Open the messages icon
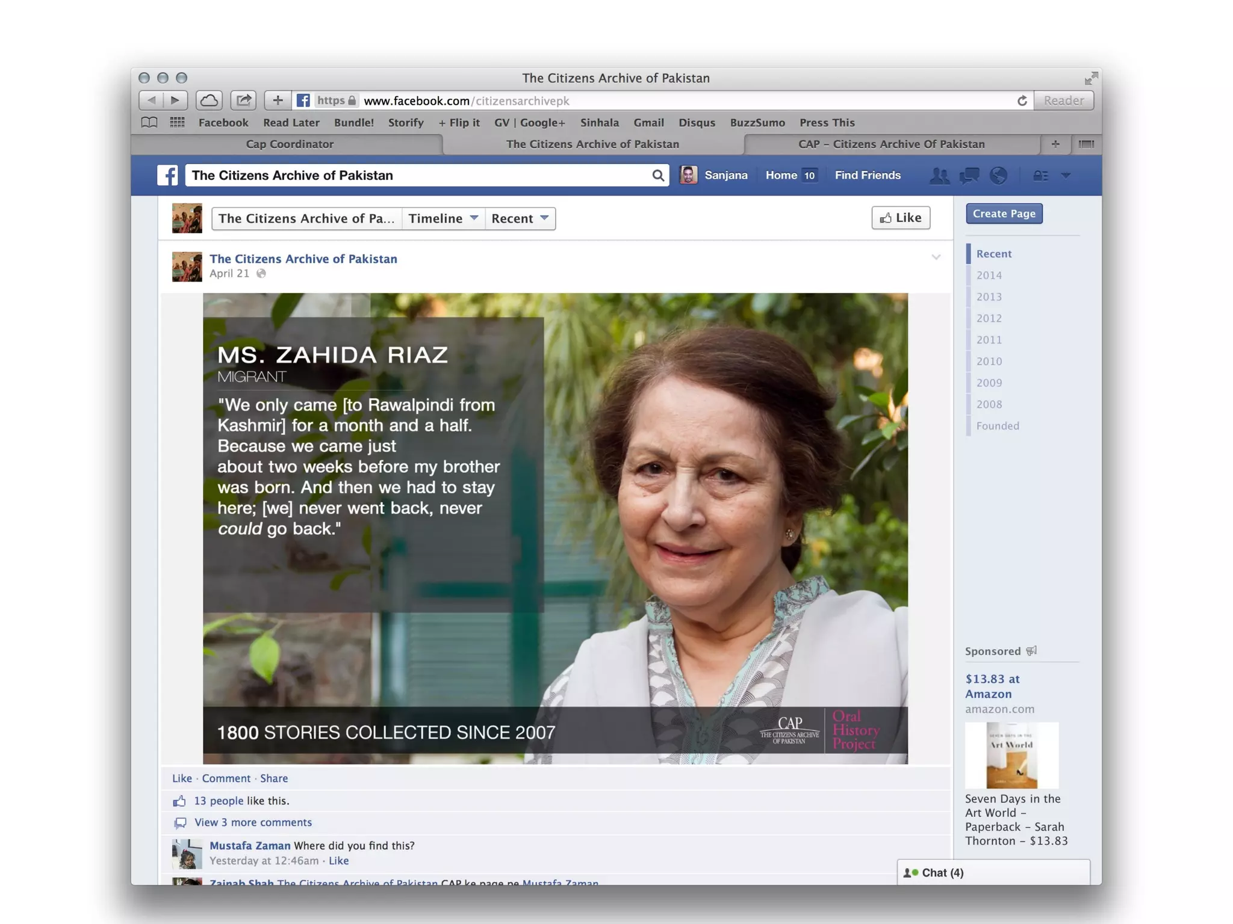Viewport: 1233px width, 924px height. click(969, 175)
